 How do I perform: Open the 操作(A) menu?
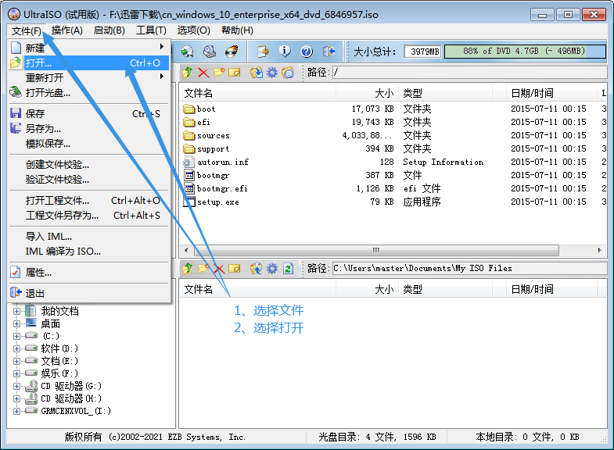67,30
